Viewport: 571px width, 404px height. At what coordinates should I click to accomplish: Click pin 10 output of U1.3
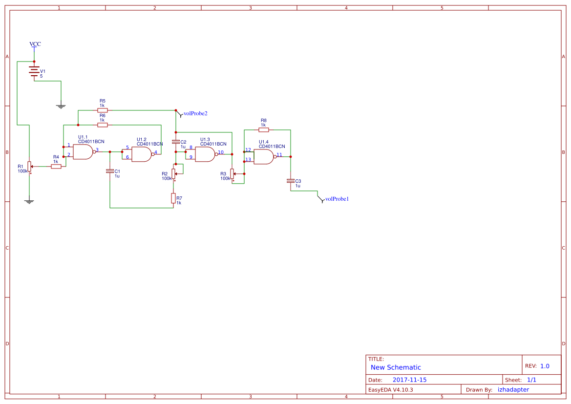(221, 152)
